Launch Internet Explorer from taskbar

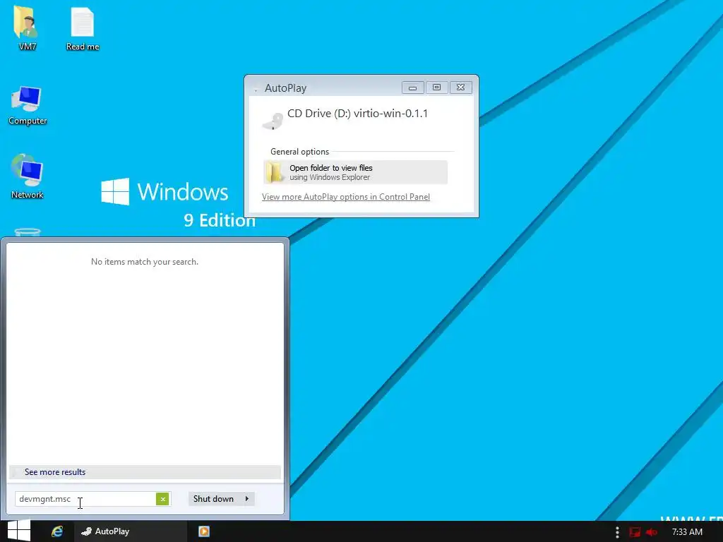pos(57,531)
